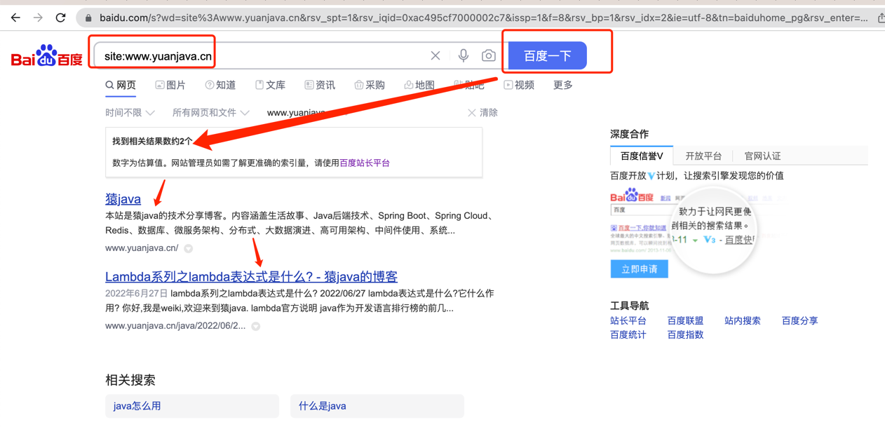Click the 工具导航 heading
This screenshot has height=427, width=885.
point(629,306)
